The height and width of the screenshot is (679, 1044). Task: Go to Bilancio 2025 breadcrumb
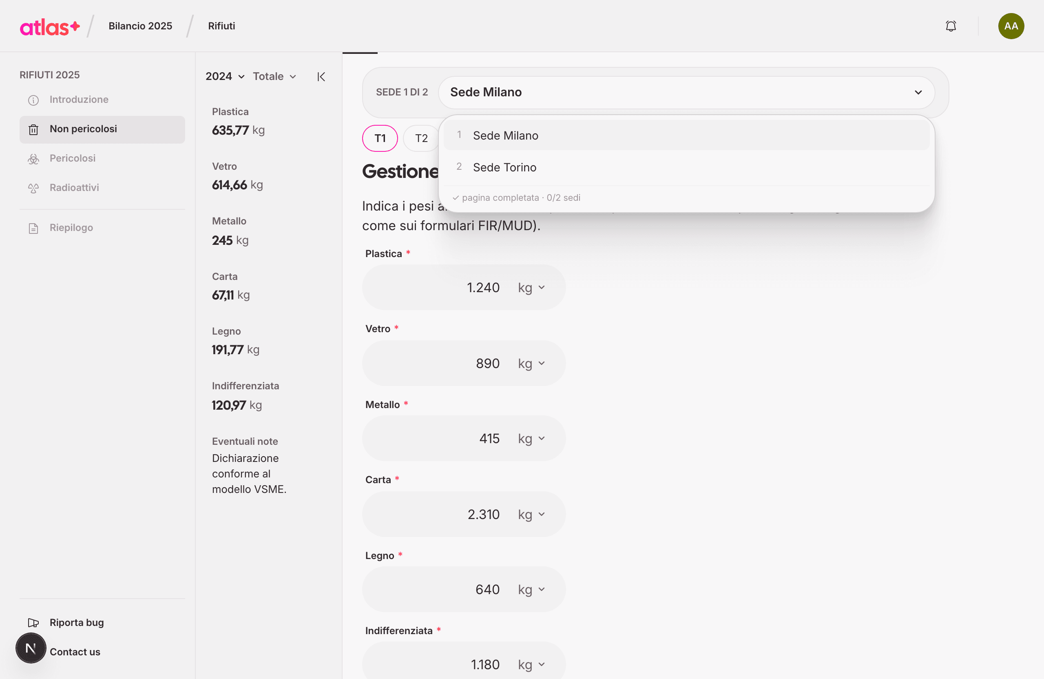(x=140, y=26)
